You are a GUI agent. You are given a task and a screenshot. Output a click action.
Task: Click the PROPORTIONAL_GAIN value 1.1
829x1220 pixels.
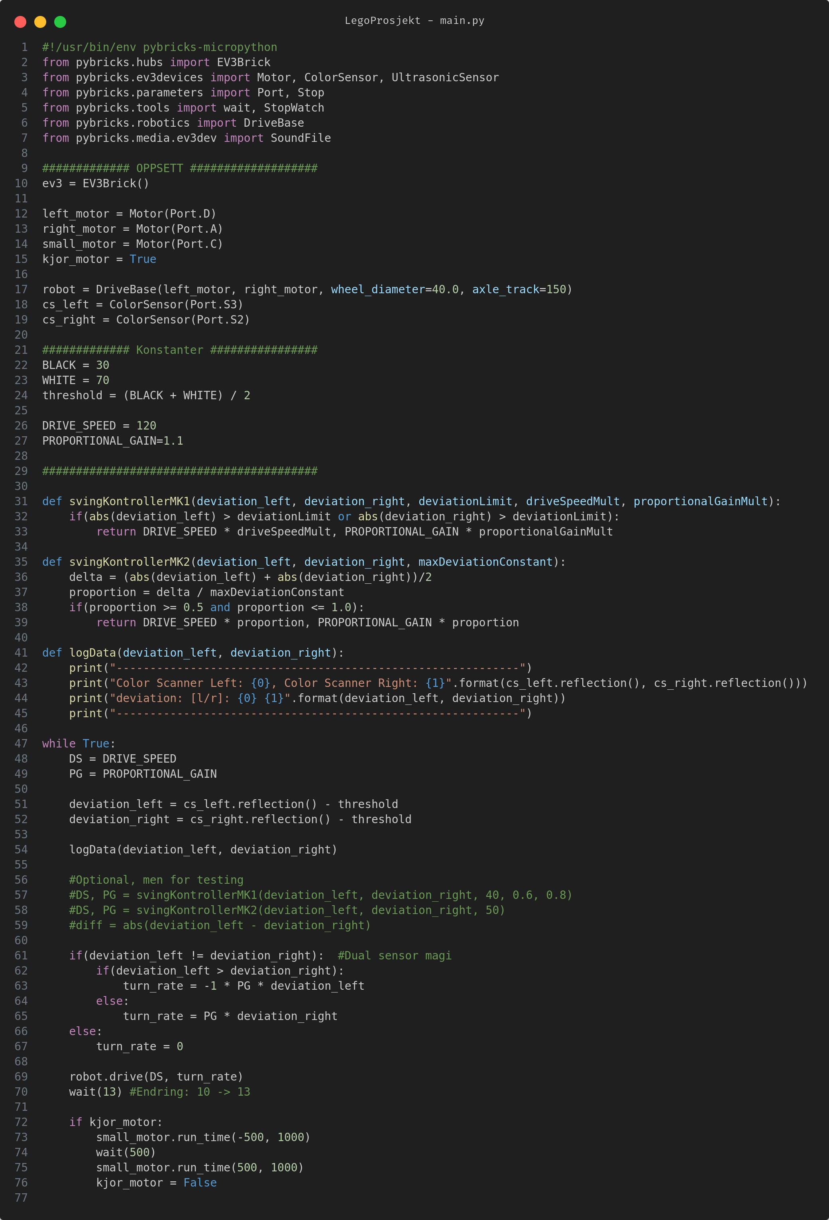173,441
